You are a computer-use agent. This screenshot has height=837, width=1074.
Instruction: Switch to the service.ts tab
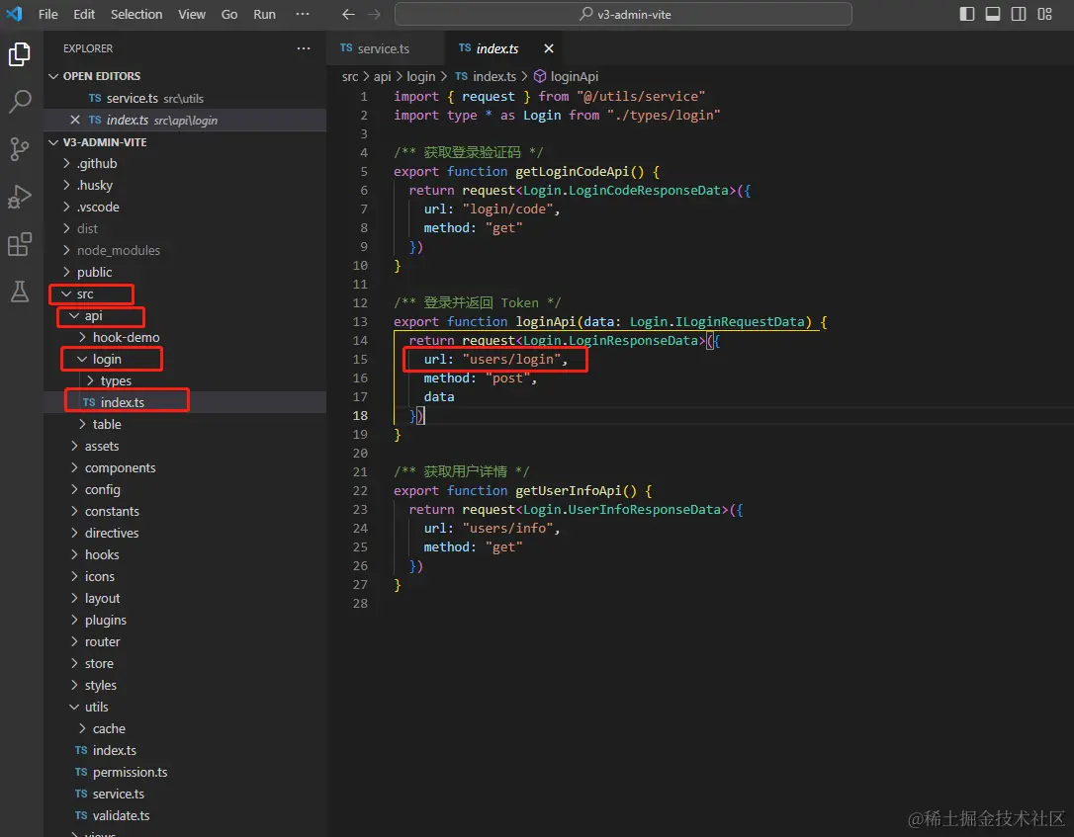click(384, 48)
